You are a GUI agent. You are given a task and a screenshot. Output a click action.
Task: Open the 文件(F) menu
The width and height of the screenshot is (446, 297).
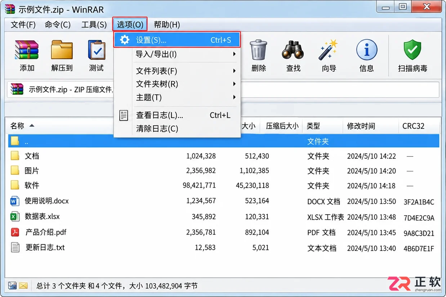[23, 24]
